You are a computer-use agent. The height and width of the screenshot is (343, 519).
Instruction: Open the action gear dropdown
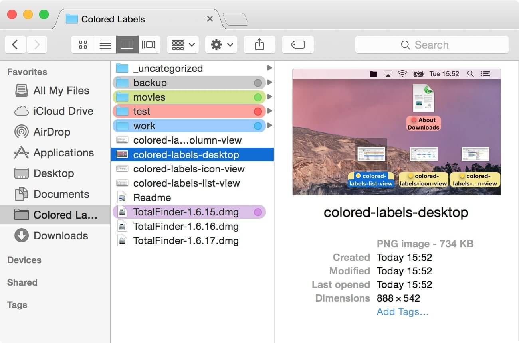coord(221,45)
